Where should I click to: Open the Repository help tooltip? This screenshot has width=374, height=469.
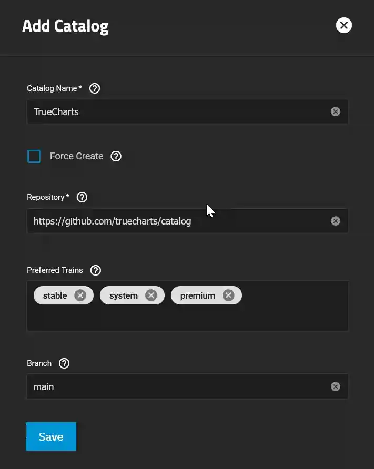82,197
